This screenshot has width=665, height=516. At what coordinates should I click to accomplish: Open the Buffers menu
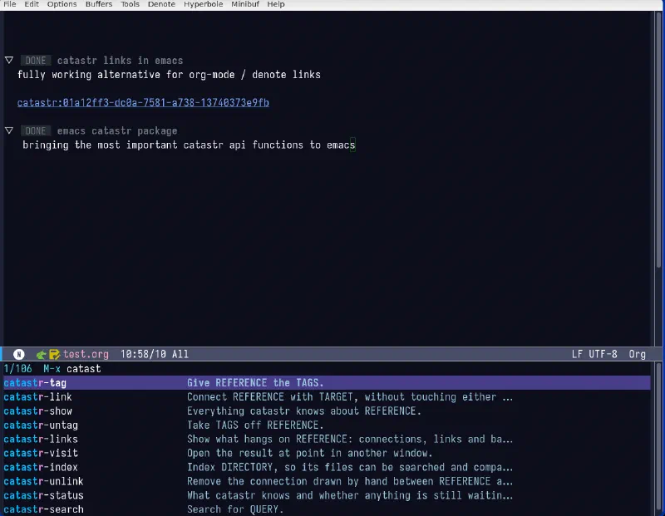tap(99, 4)
